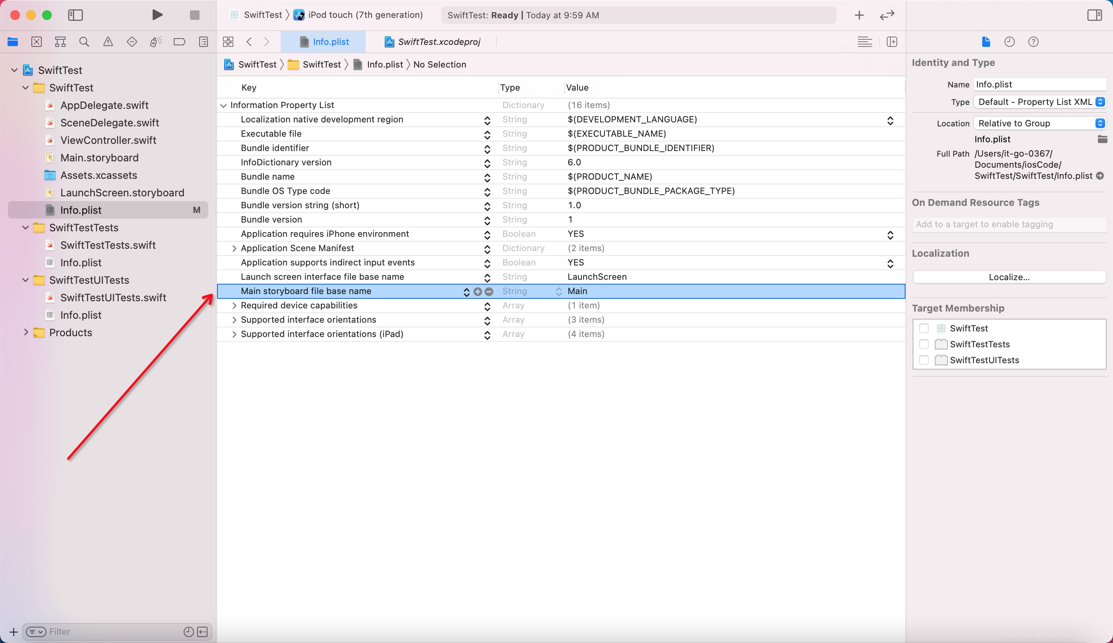Enable SwiftTestTests target membership
Screen dimensions: 1113x643
(923, 344)
